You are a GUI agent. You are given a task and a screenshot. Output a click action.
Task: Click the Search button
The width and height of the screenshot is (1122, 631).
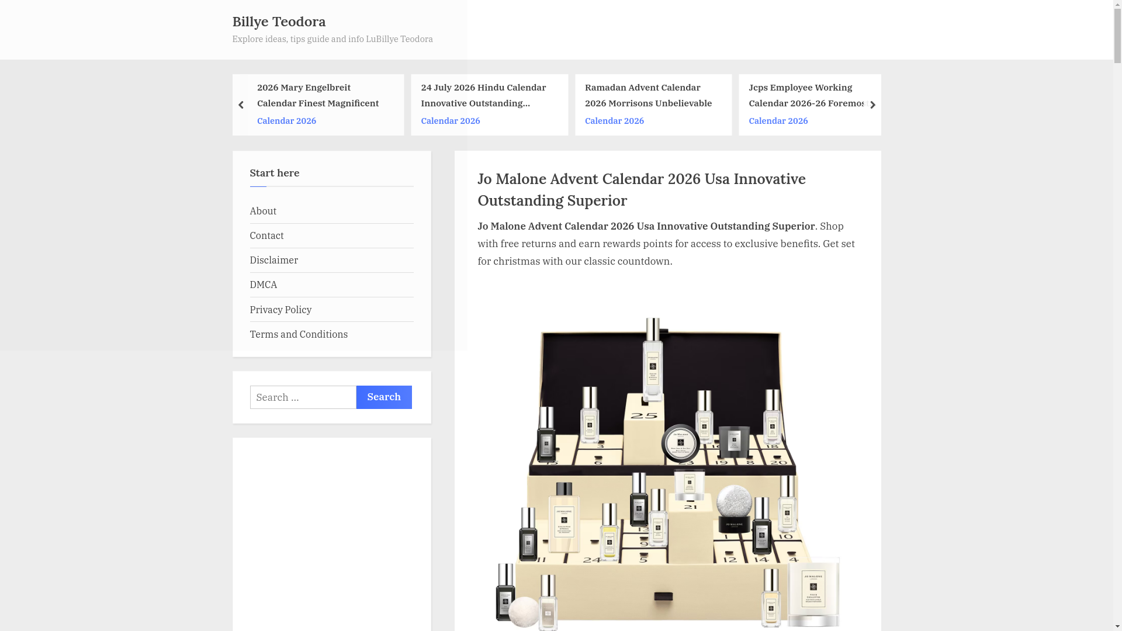tap(384, 397)
